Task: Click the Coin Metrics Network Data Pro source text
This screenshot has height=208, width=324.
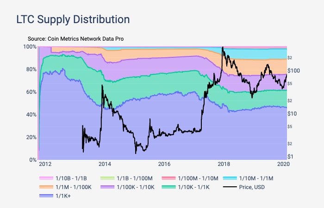Action: (75, 39)
